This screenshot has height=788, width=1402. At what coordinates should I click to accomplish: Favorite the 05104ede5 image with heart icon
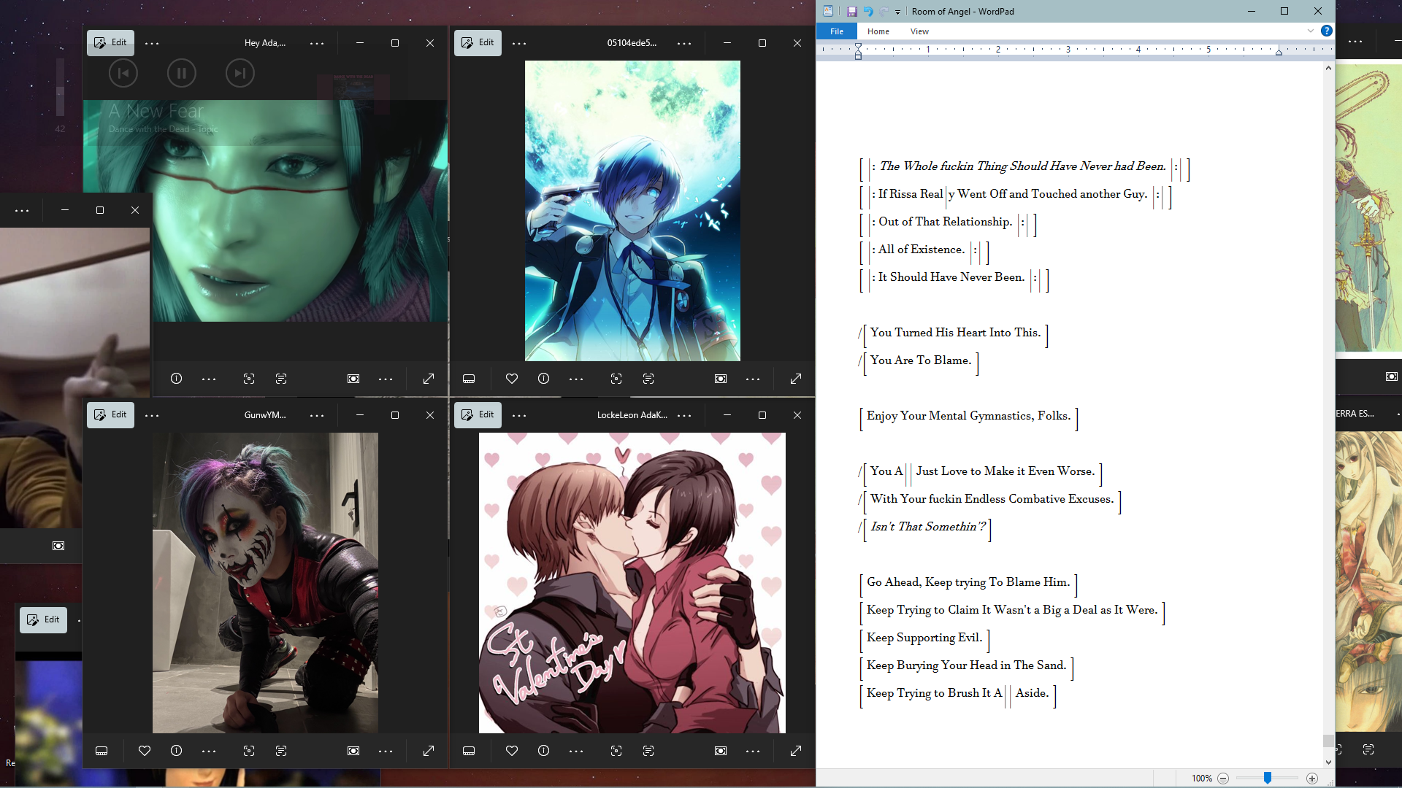511,379
